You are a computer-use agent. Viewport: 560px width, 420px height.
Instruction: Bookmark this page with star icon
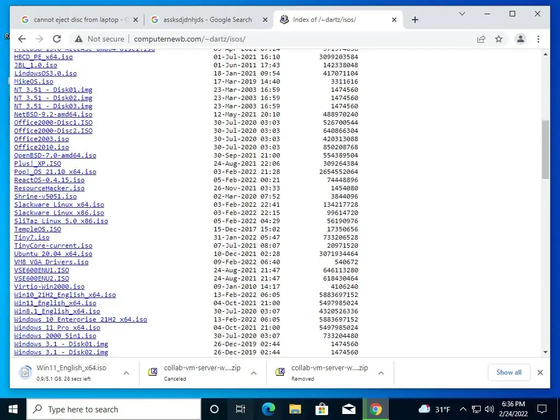pyautogui.click(x=499, y=39)
